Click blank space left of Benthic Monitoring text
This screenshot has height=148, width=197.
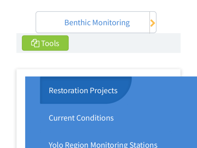50,23
